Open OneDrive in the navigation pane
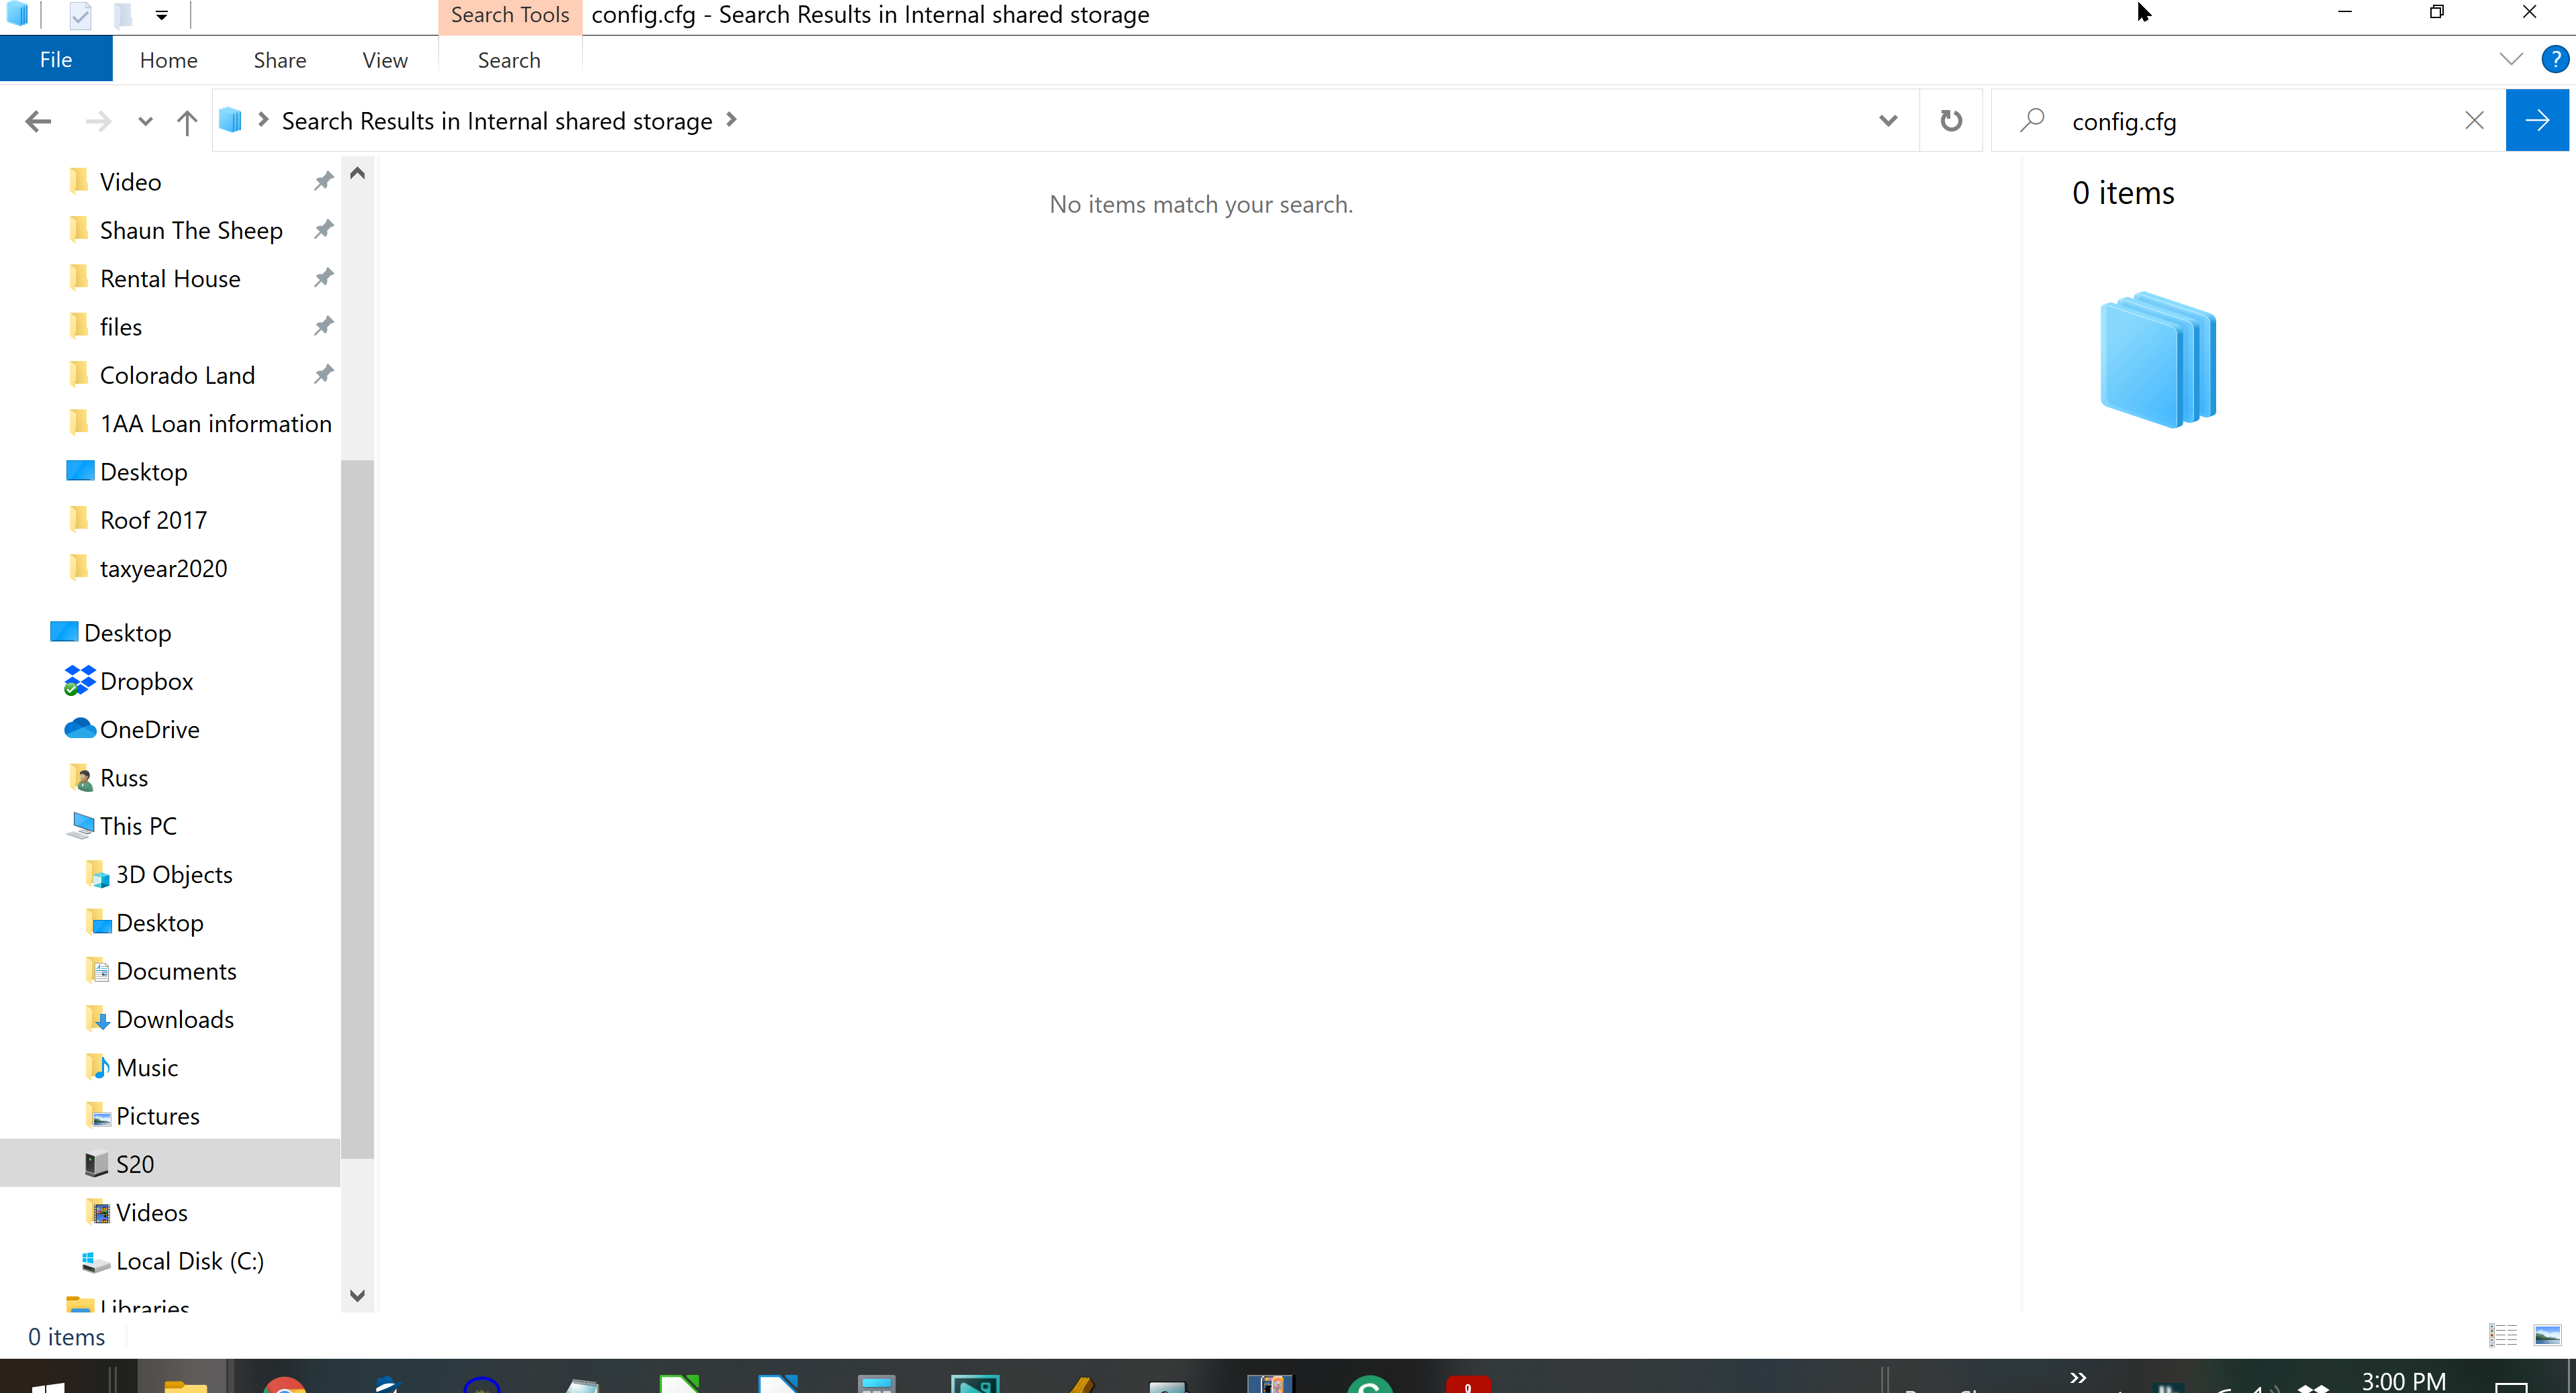This screenshot has height=1393, width=2576. click(149, 729)
